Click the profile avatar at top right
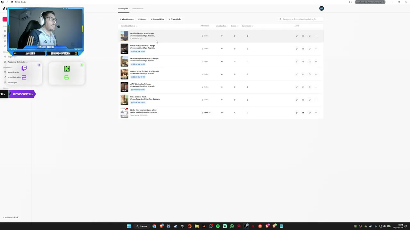Screen dimensions: 410x230 (x=322, y=8)
